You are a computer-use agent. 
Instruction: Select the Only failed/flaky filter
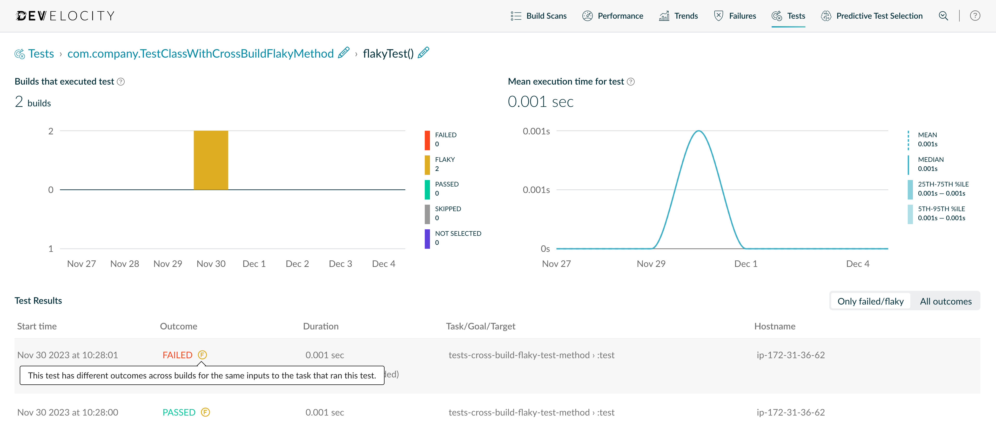[x=870, y=301]
